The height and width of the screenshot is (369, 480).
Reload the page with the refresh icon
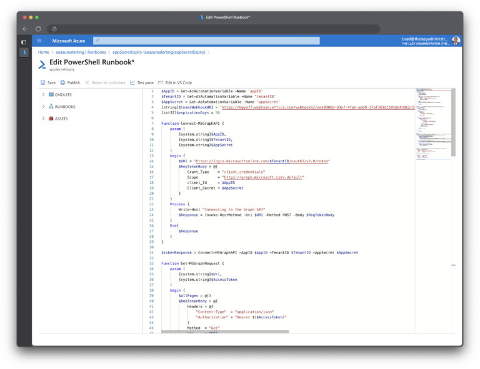tap(38, 29)
